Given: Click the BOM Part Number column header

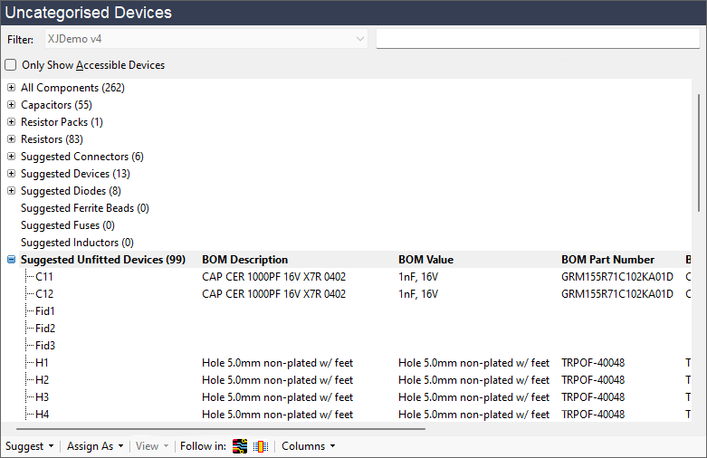Looking at the screenshot, I should 607,260.
